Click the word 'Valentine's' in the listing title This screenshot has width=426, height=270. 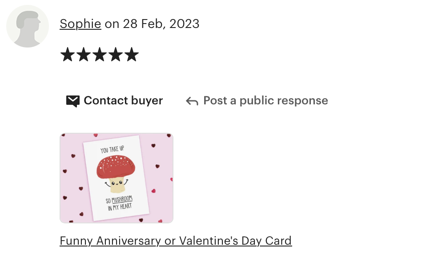pos(209,241)
